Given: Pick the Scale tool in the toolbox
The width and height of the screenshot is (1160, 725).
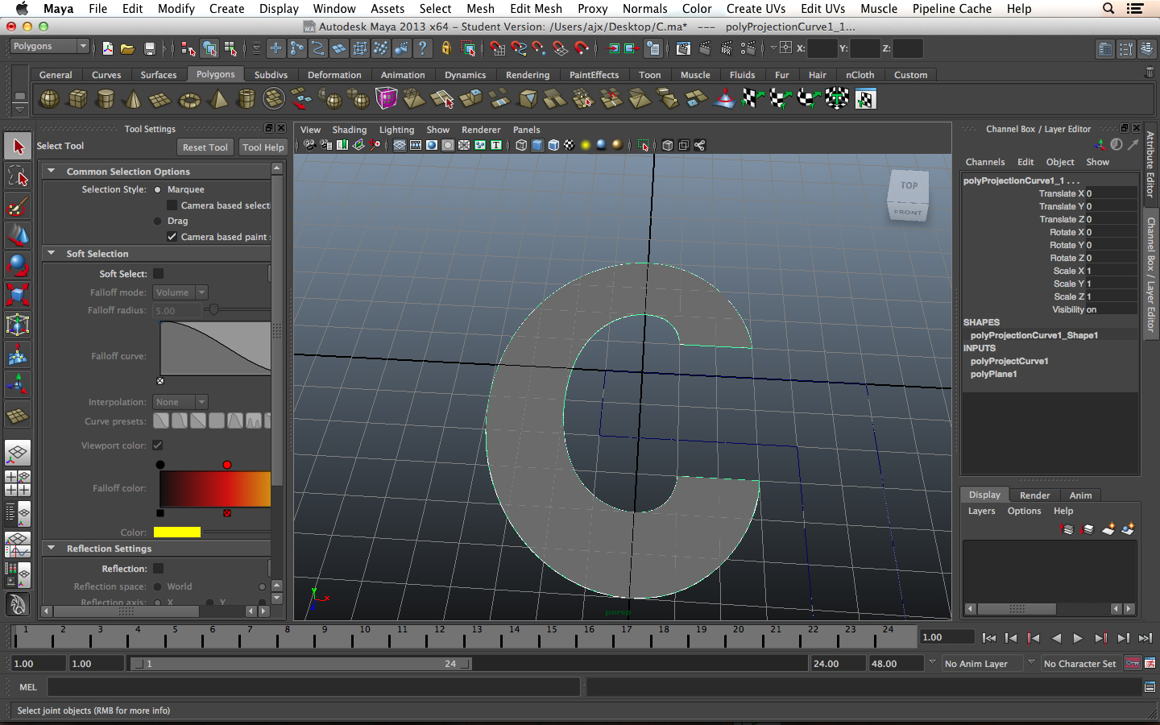Looking at the screenshot, I should tap(18, 295).
